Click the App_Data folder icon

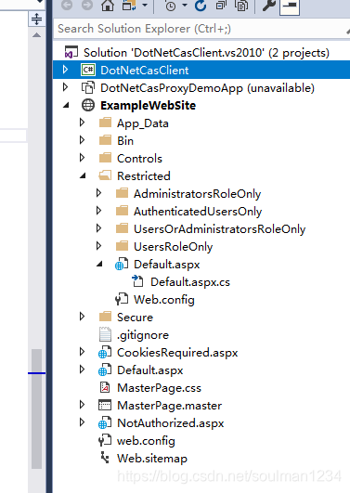click(105, 123)
